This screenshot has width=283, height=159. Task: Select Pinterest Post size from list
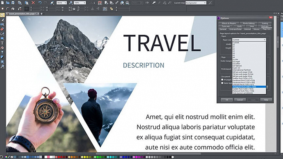coord(249,91)
